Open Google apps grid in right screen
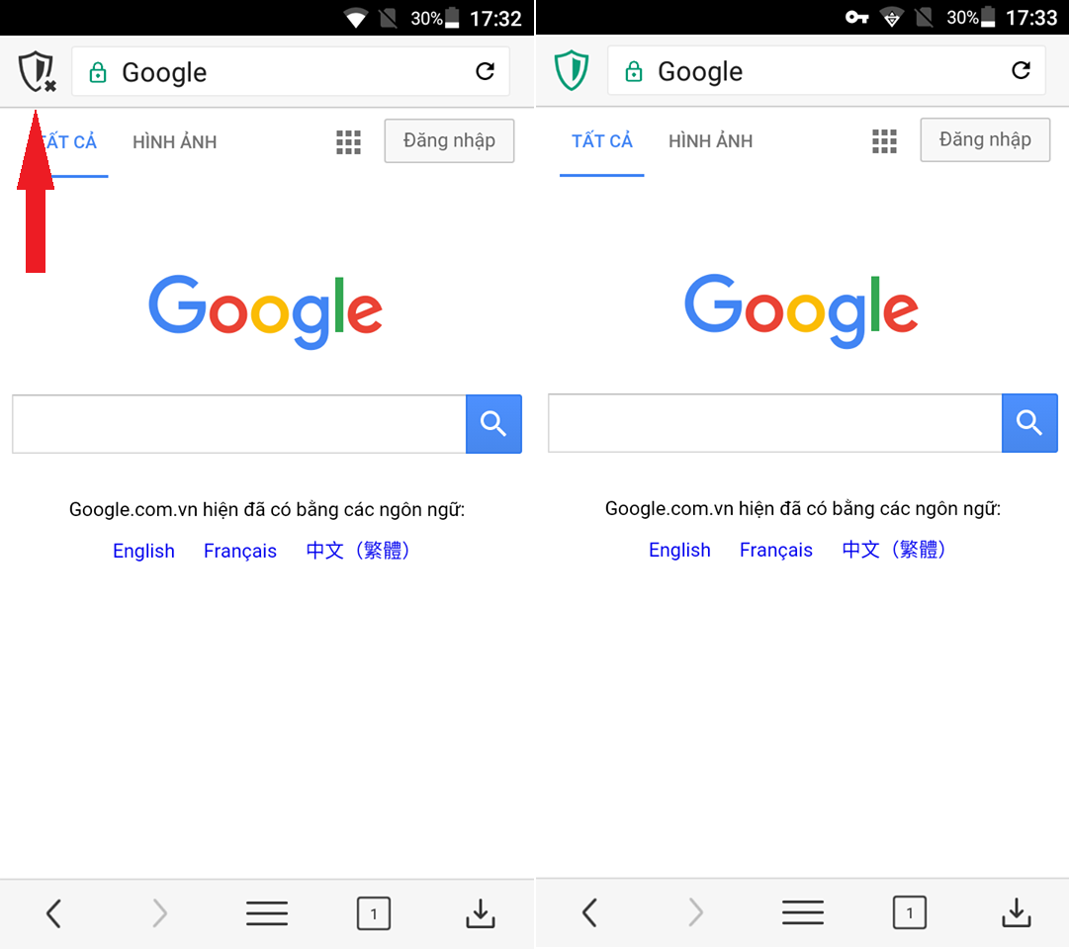Image resolution: width=1070 pixels, height=949 pixels. 884,141
